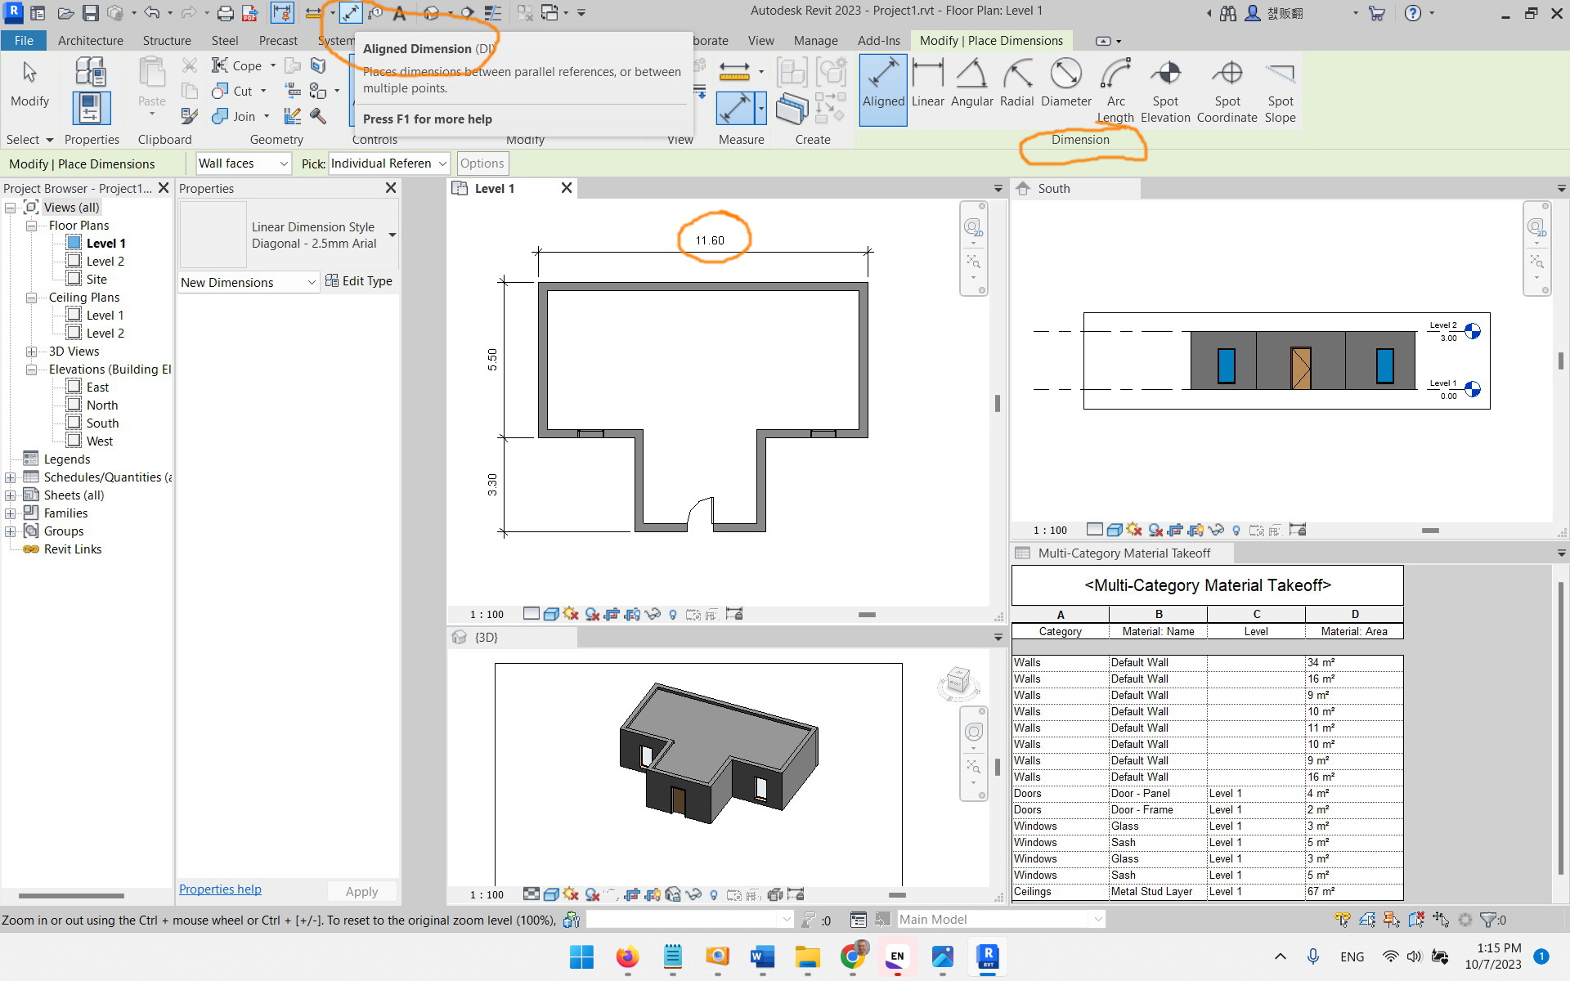1570x981 pixels.
Task: Switch to the South elevation view tab
Action: point(1054,188)
